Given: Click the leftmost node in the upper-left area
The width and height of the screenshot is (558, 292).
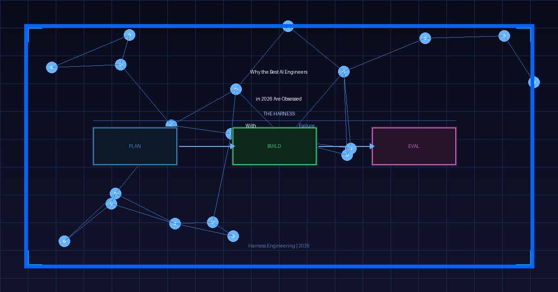Looking at the screenshot, I should click(x=52, y=67).
